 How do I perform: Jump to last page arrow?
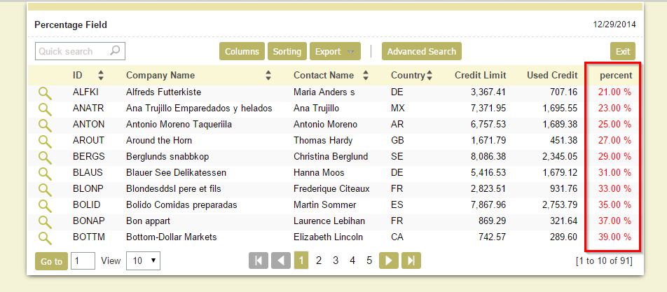click(x=411, y=260)
